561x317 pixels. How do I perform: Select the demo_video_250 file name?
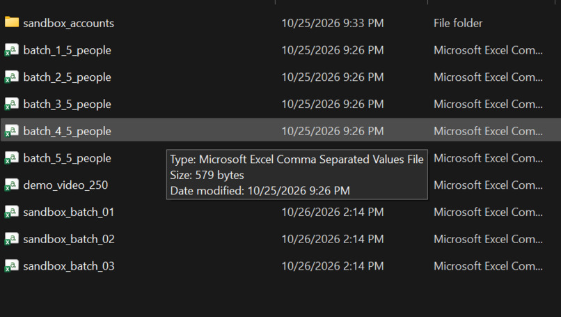tap(65, 185)
